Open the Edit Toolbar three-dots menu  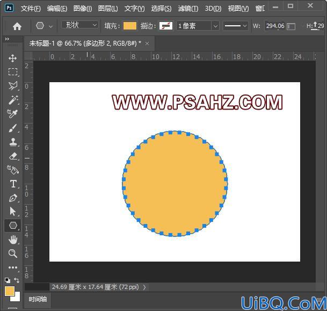coord(13,267)
